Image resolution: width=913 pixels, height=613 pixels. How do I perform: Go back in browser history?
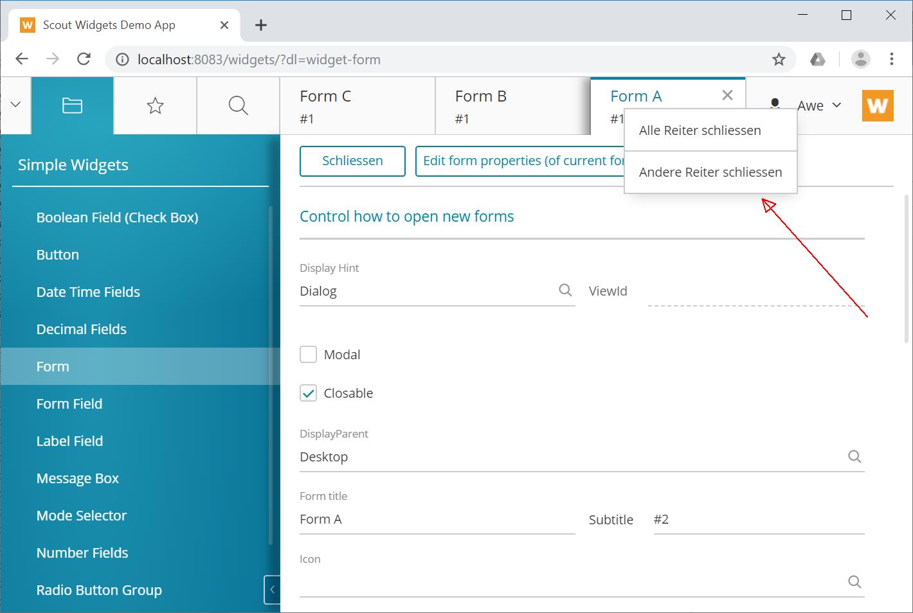[22, 59]
